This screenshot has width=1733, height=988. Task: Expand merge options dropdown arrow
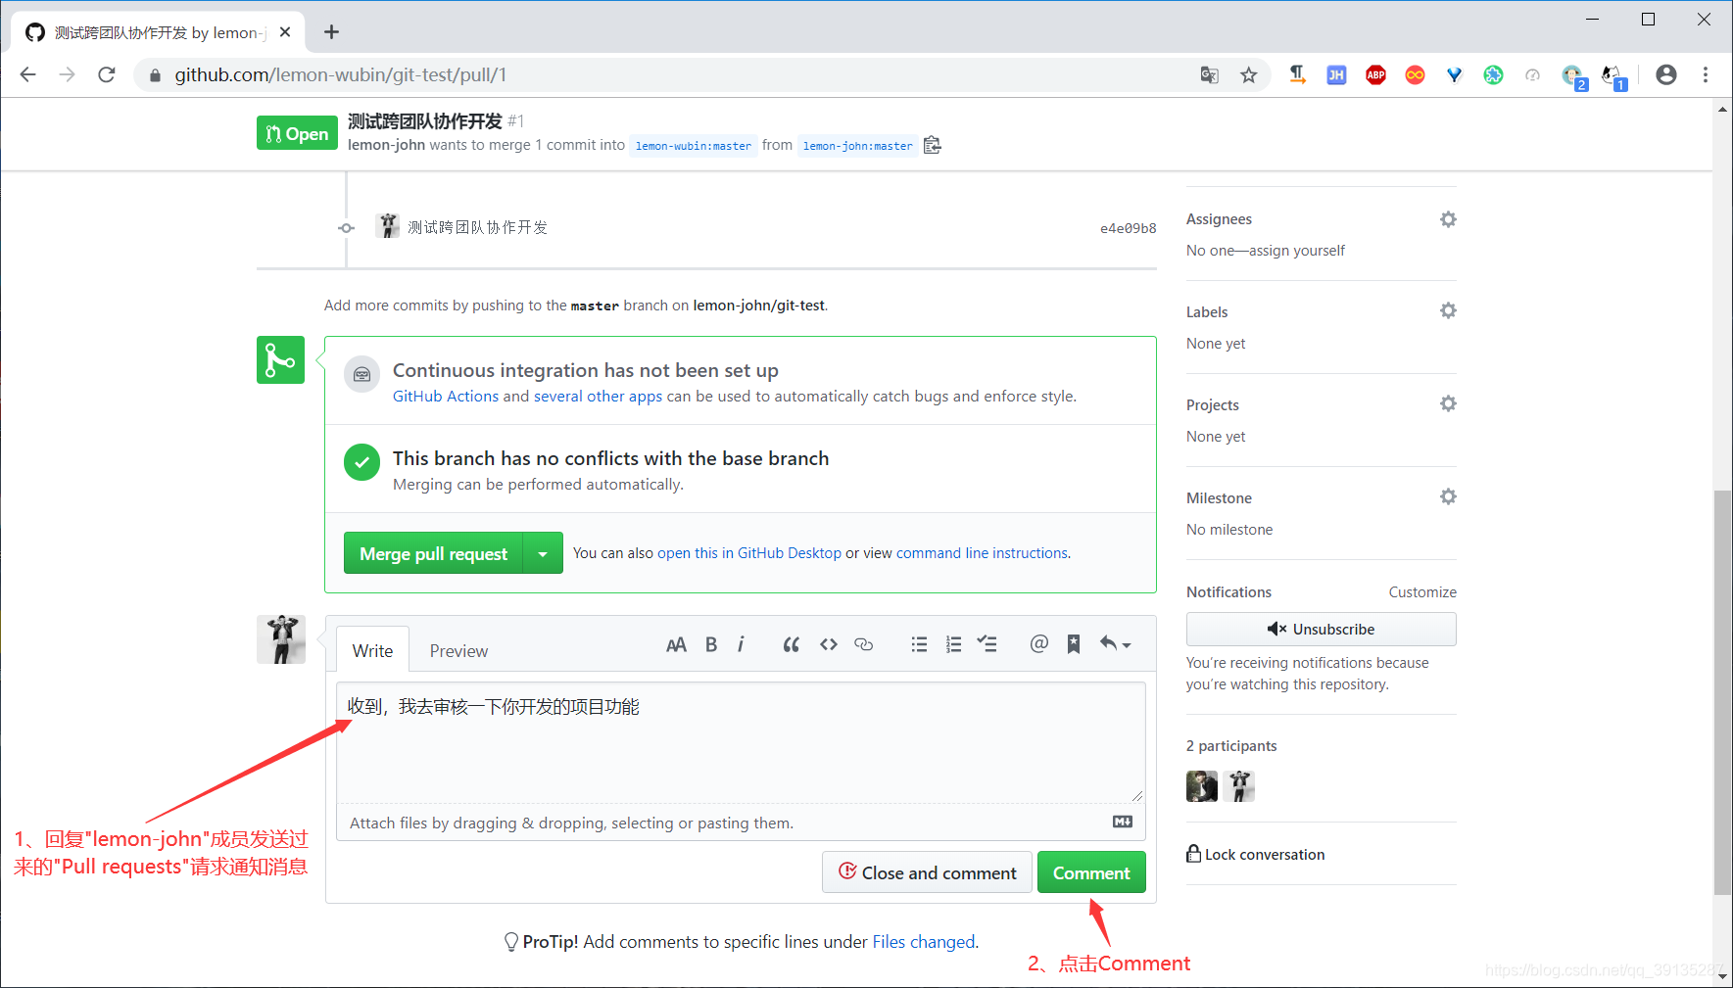543,553
